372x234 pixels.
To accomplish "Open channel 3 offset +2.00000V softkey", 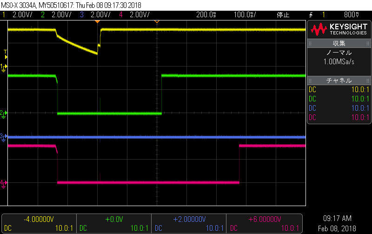I will point(189,224).
